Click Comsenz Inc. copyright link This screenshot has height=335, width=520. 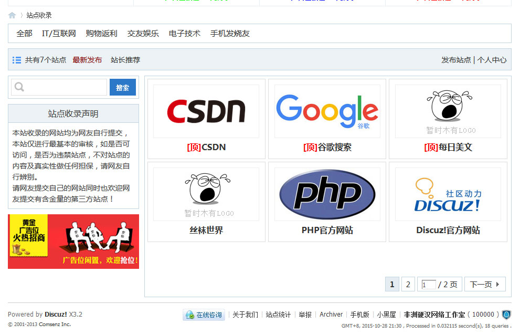[55, 324]
